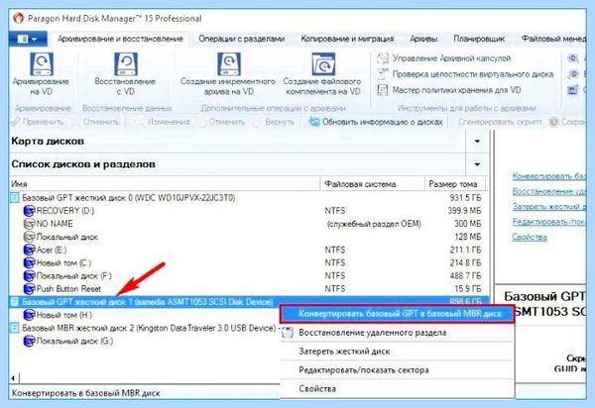
Task: Collapse the Список дисков и разделов arrow
Action: point(477,164)
